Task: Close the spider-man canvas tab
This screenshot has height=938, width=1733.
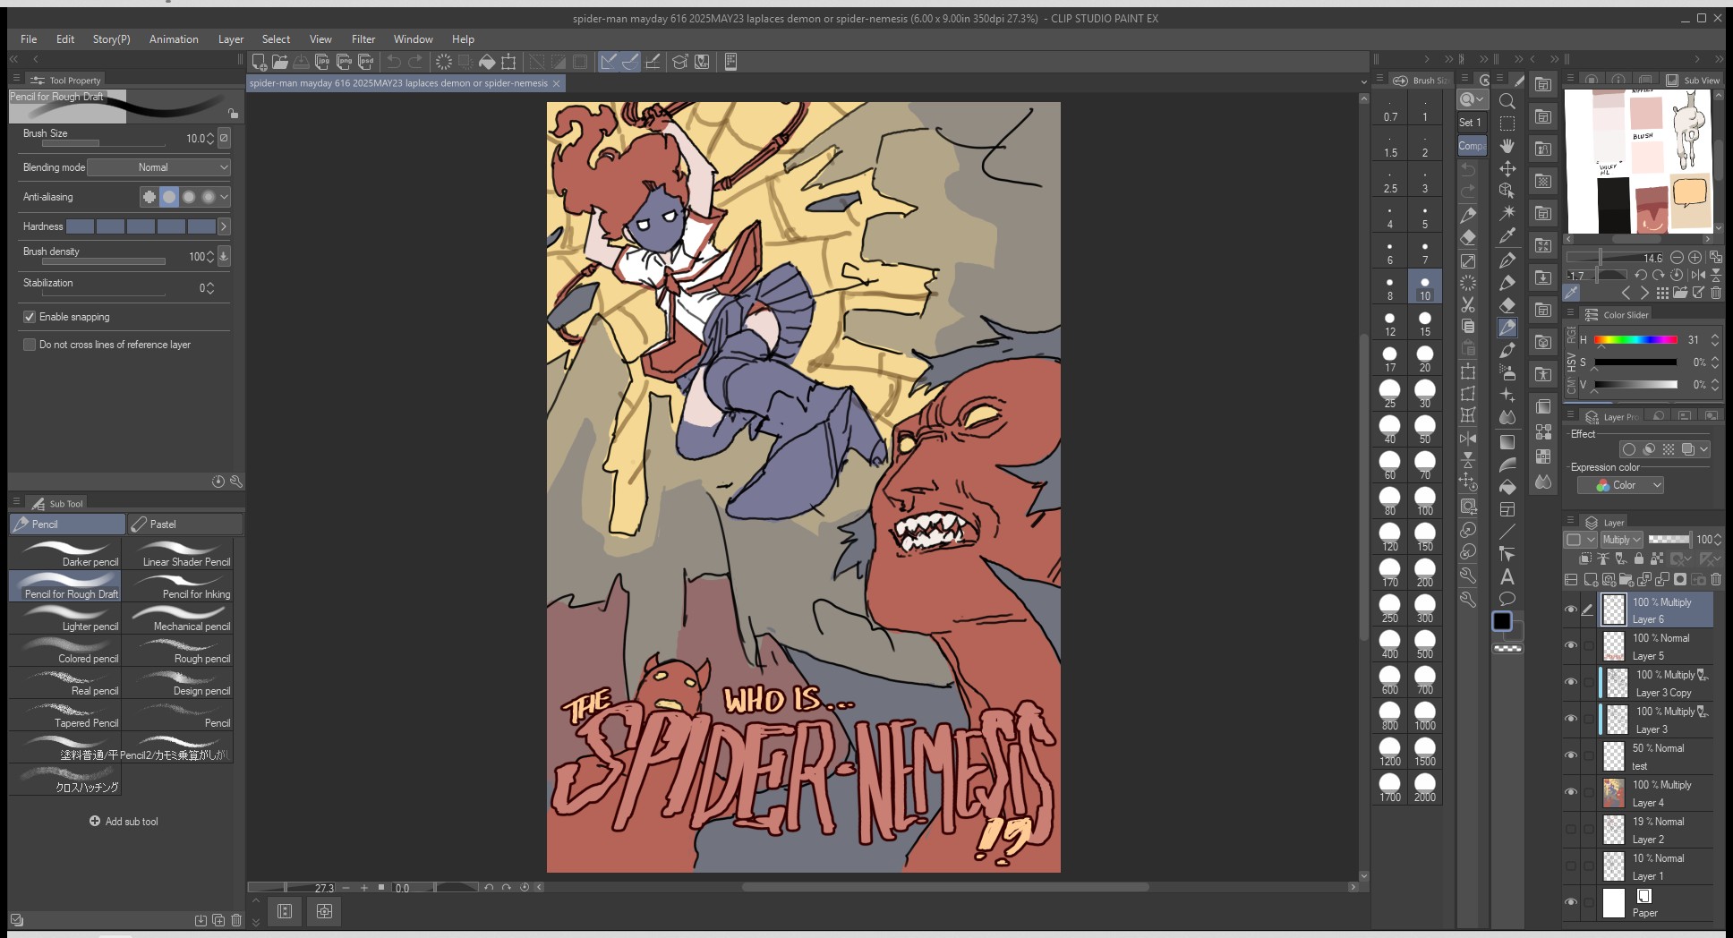Action: tap(556, 83)
